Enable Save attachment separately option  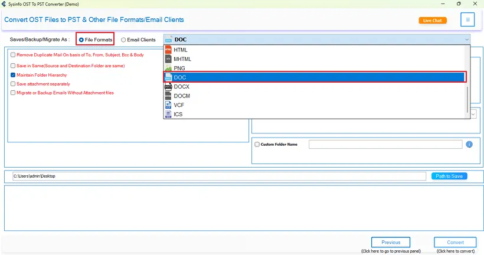(13, 84)
